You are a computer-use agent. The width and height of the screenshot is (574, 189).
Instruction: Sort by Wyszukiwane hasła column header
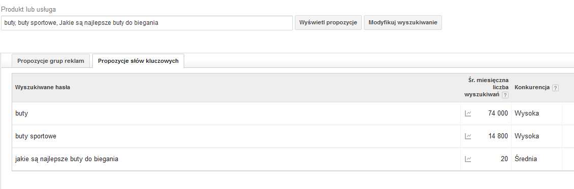click(x=43, y=87)
